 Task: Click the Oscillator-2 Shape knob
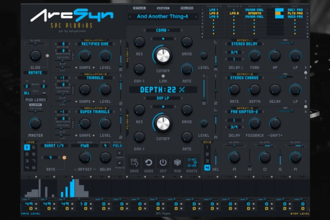click(85, 89)
